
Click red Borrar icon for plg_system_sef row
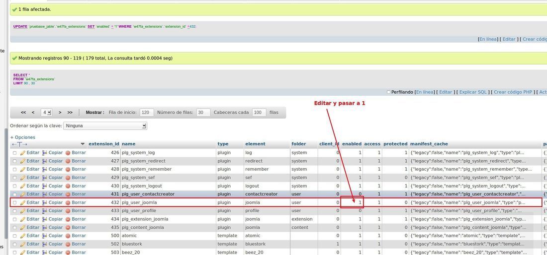[x=68, y=178]
